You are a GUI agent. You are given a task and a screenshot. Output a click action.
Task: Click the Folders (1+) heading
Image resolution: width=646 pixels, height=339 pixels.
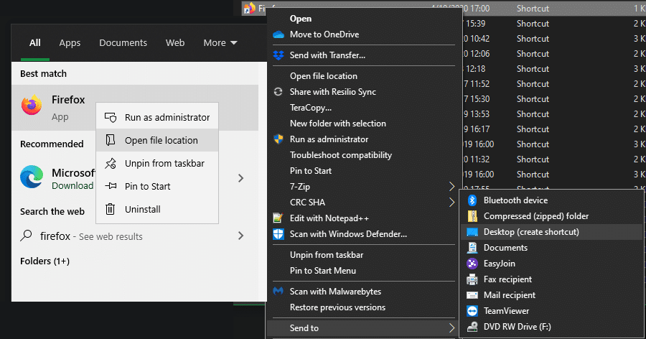click(x=45, y=261)
